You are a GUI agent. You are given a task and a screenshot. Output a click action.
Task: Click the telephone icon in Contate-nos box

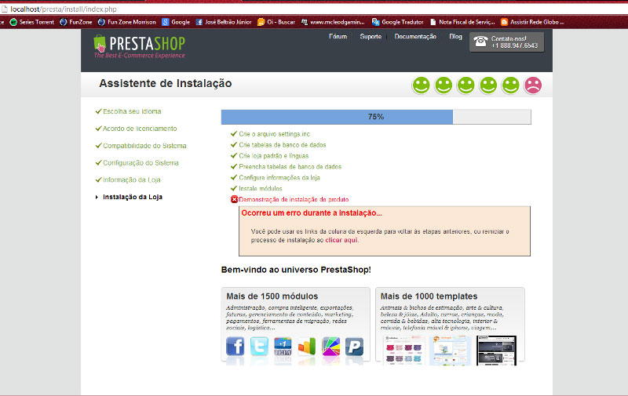(x=480, y=42)
